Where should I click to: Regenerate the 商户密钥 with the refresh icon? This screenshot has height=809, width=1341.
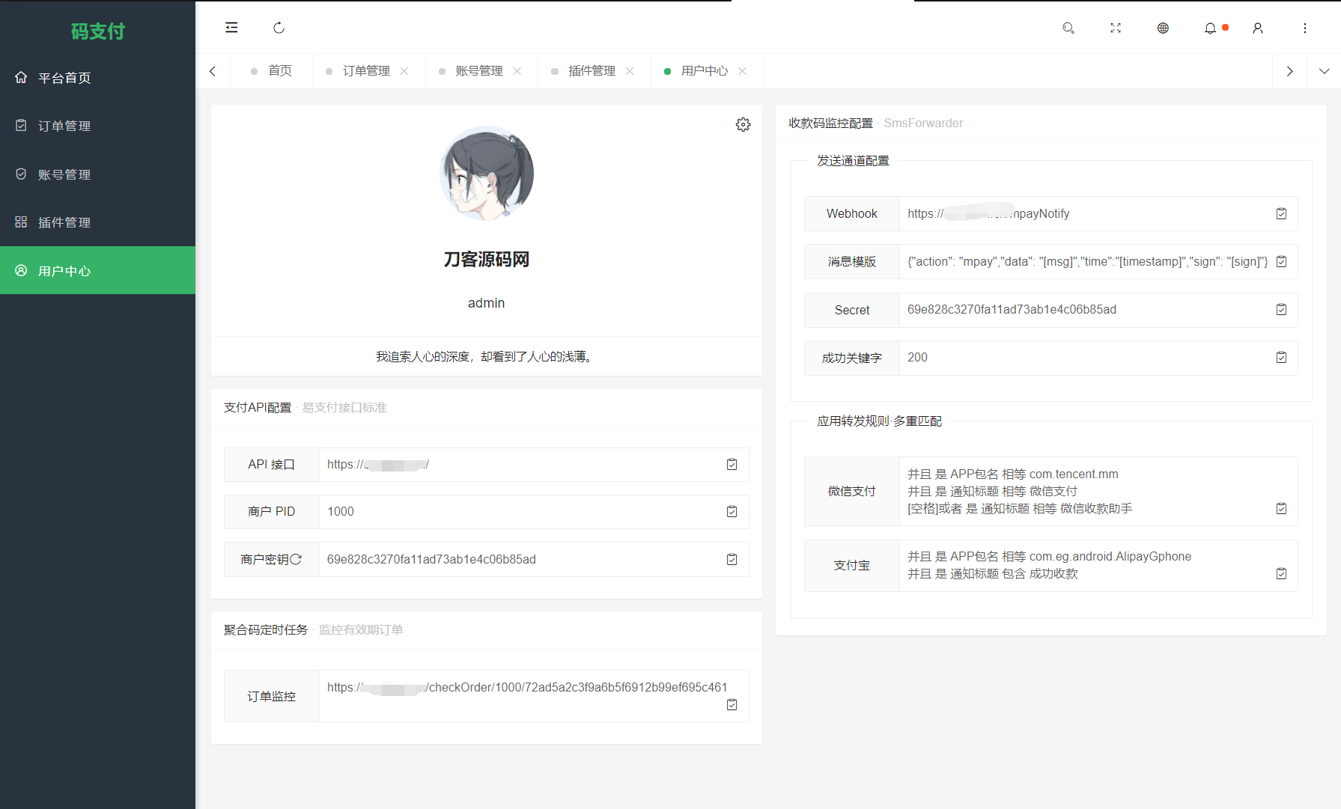coord(298,559)
